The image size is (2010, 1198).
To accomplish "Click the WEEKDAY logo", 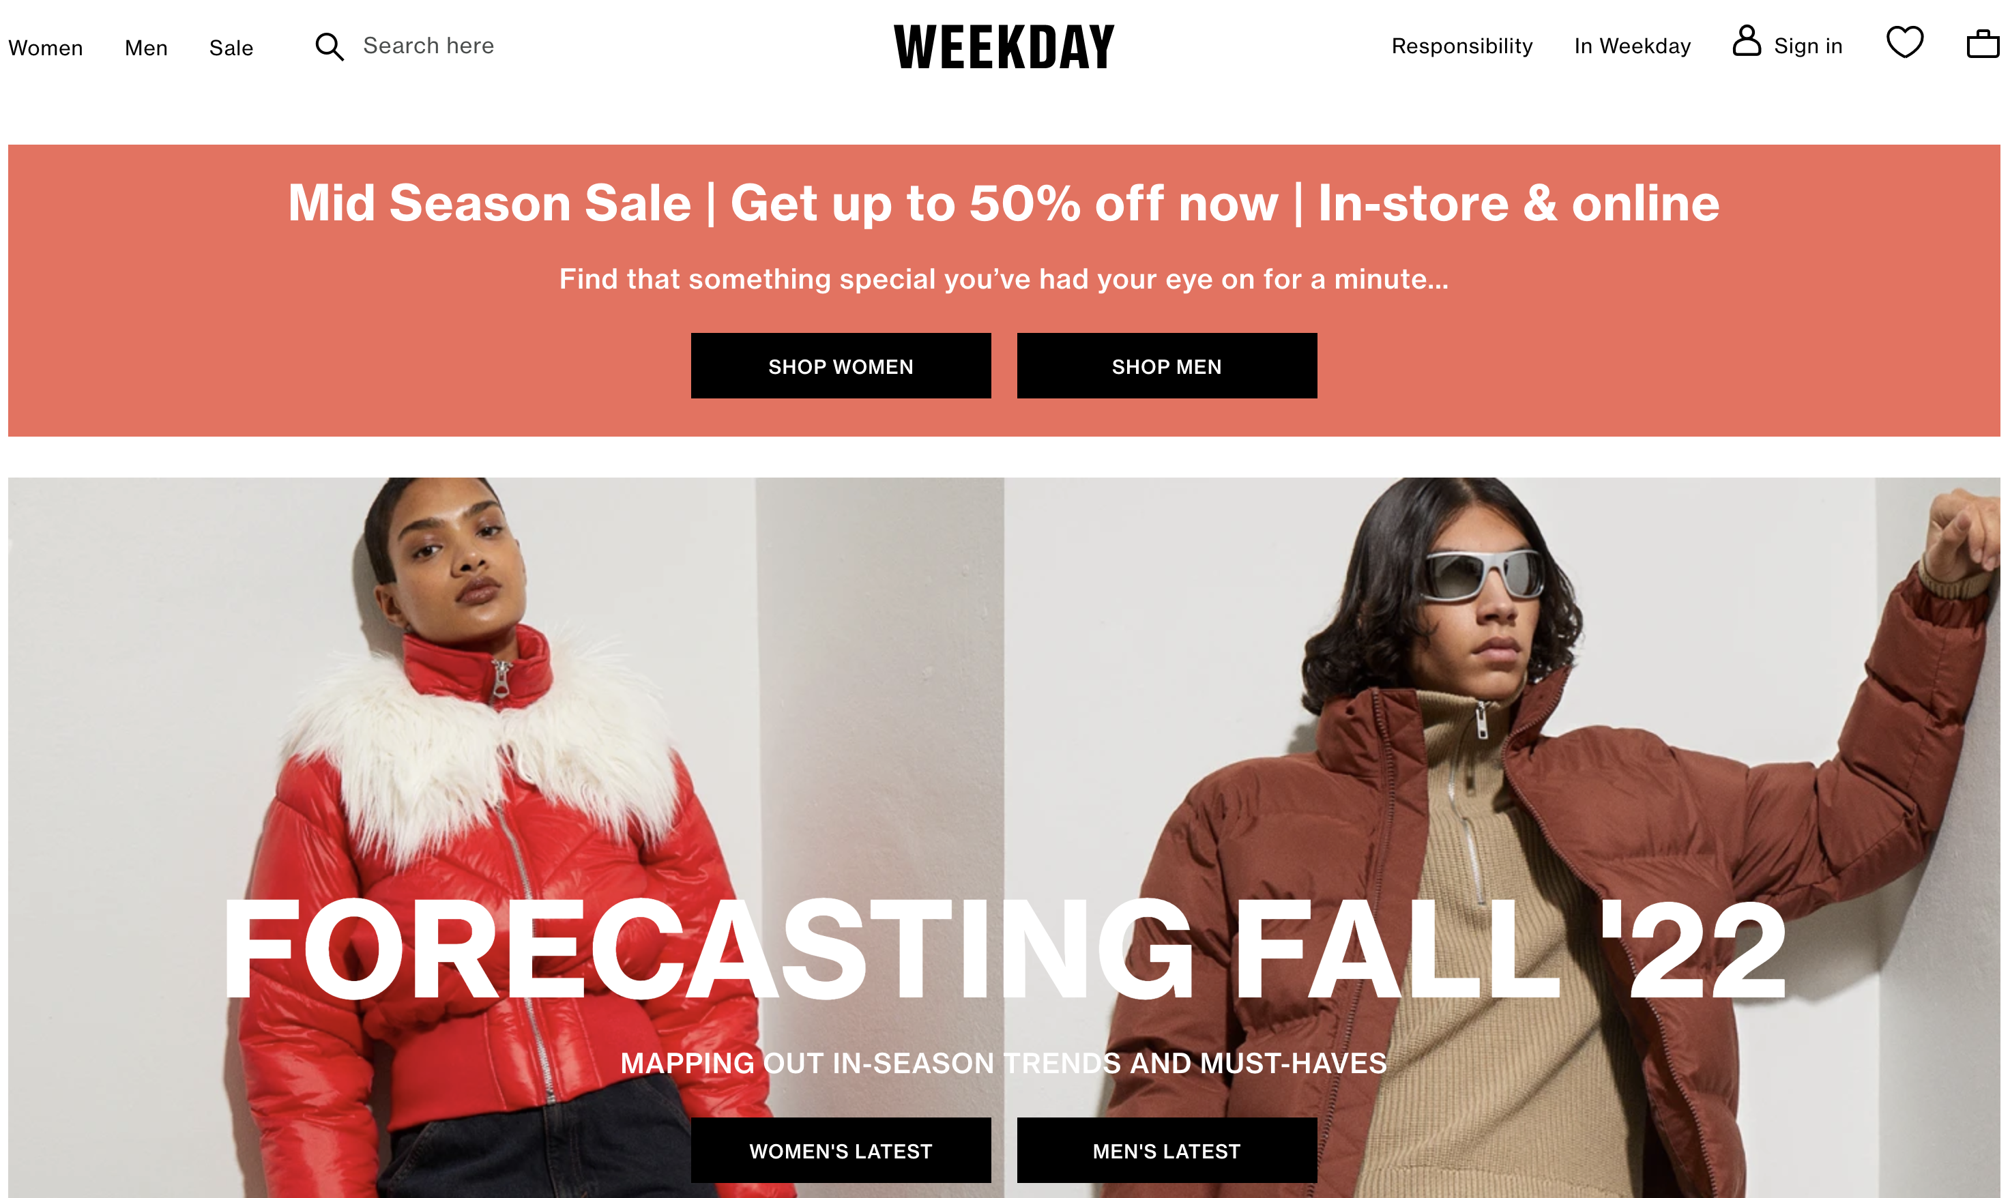I will 1004,47.
